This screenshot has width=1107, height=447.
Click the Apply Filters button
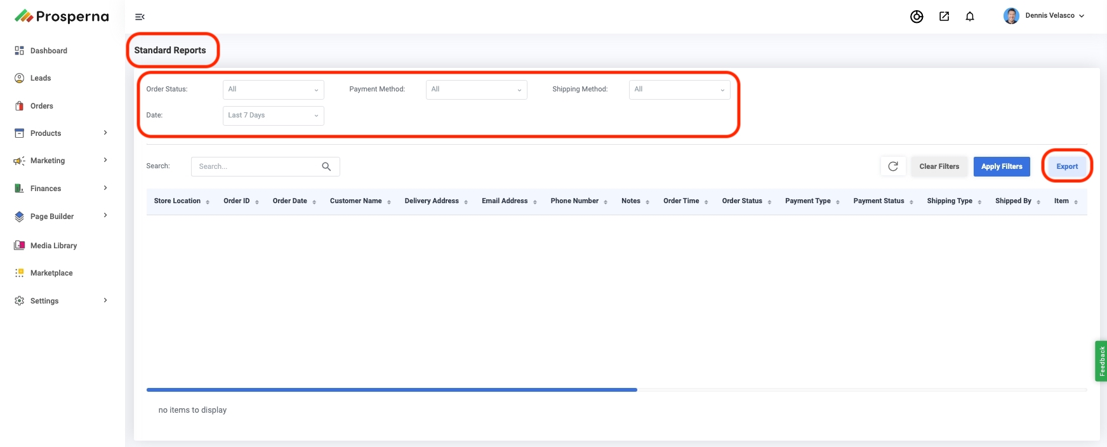coord(1001,166)
